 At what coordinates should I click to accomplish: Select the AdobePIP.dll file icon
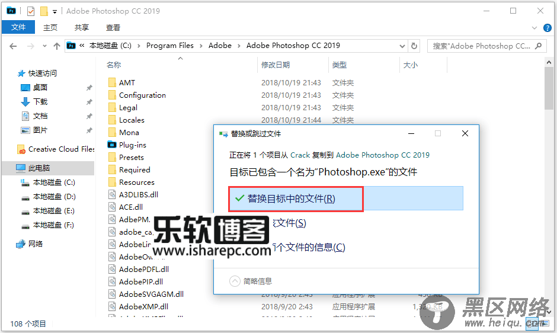click(x=112, y=281)
